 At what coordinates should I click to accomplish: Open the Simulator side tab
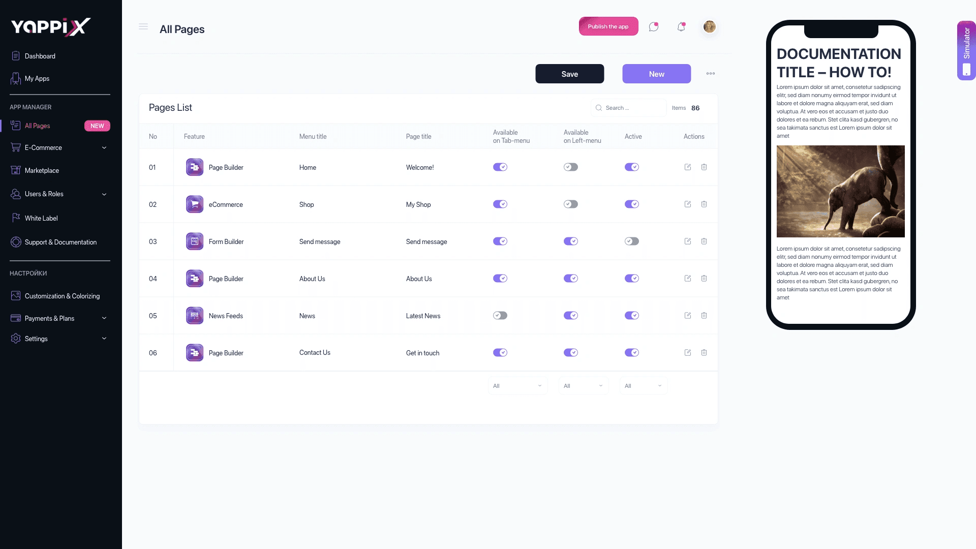coord(966,50)
